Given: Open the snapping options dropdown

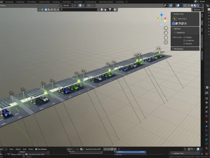Looking at the screenshot, I should (84, 6).
